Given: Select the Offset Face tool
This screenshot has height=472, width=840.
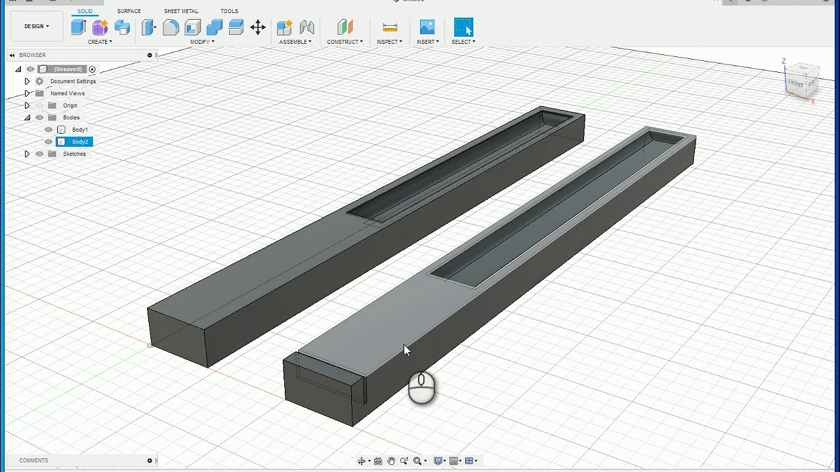Looking at the screenshot, I should pyautogui.click(x=236, y=27).
